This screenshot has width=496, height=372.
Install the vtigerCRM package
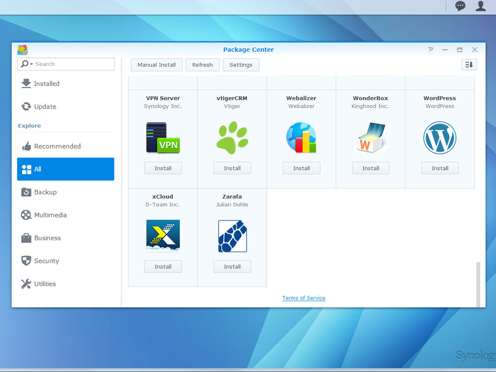point(232,168)
